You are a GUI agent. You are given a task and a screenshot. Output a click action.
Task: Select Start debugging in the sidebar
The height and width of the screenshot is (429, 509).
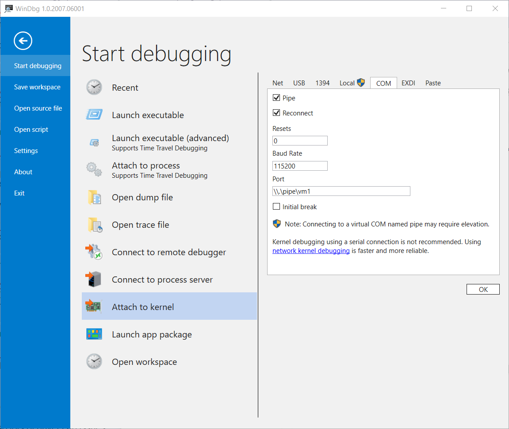[35, 65]
